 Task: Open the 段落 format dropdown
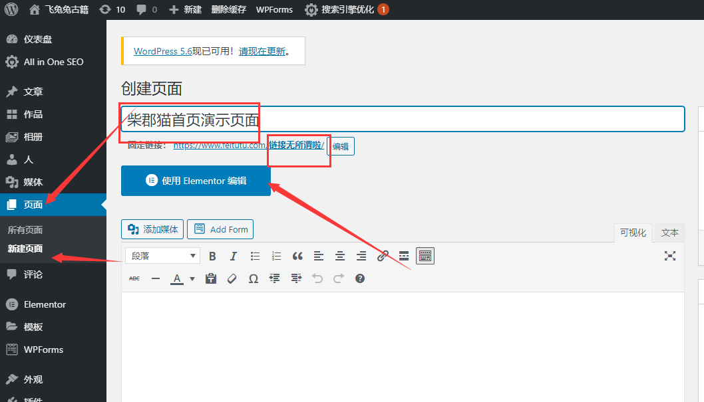162,256
